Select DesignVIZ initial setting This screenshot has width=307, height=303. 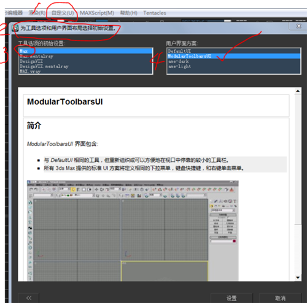pyautogui.click(x=85, y=61)
